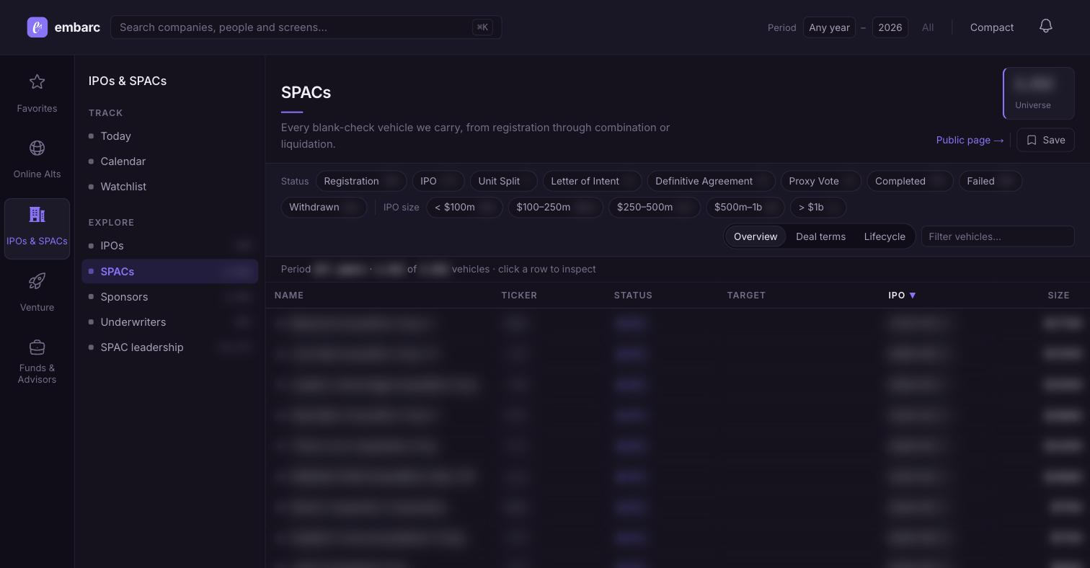Toggle the Failed status filter
Image resolution: width=1090 pixels, height=568 pixels.
(990, 181)
